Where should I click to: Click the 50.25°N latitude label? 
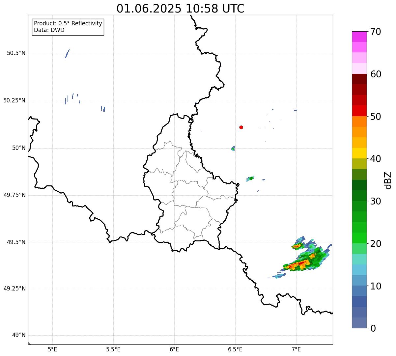14,100
